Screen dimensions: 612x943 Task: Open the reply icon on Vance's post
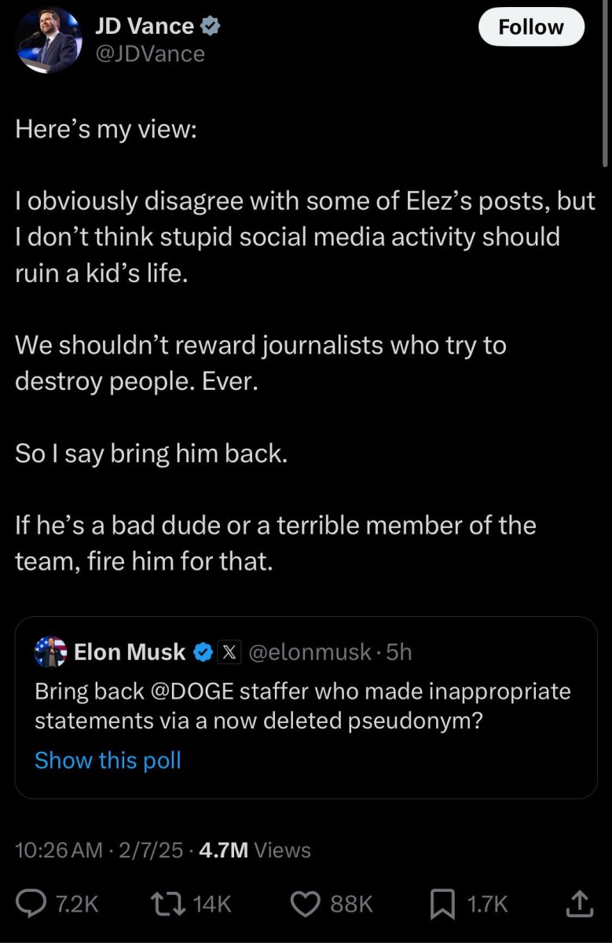click(x=31, y=903)
